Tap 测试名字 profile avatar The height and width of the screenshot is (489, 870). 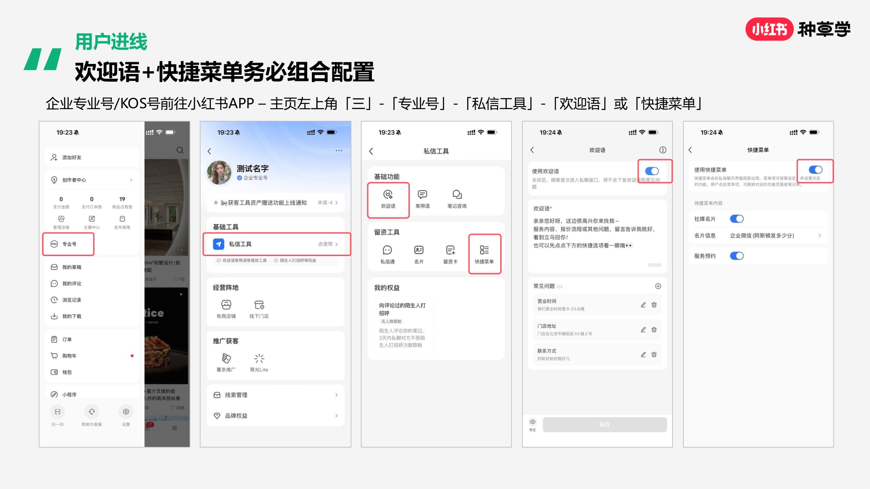point(219,173)
